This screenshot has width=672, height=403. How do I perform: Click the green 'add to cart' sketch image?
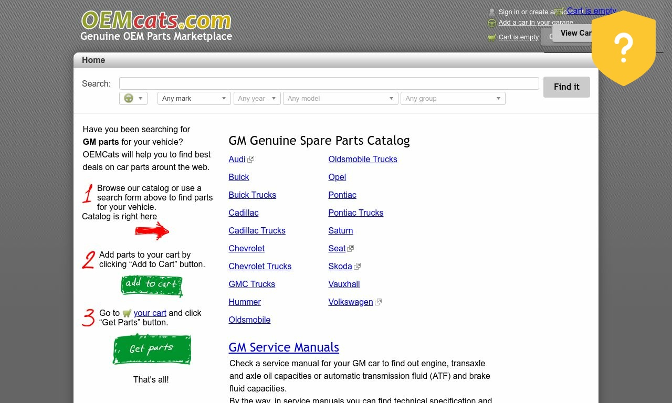click(x=152, y=285)
